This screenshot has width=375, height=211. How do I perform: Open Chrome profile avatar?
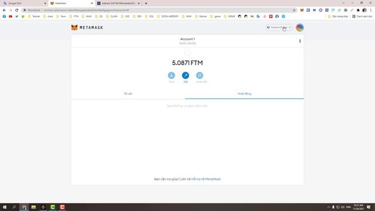(364, 10)
